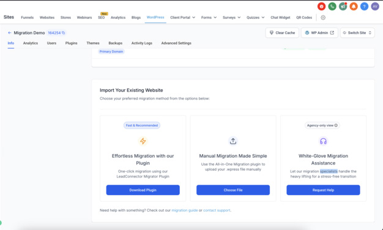The height and width of the screenshot is (230, 383).
Task: Open the green phone dialer icon
Action: pos(332,7)
